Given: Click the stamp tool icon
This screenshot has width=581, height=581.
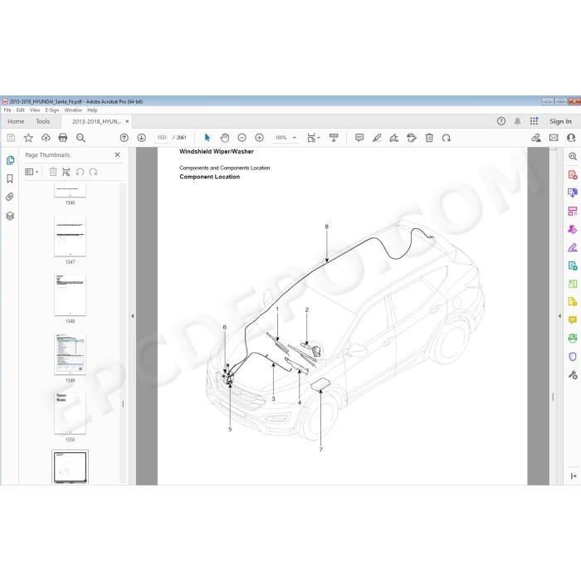Looking at the screenshot, I should tap(412, 138).
